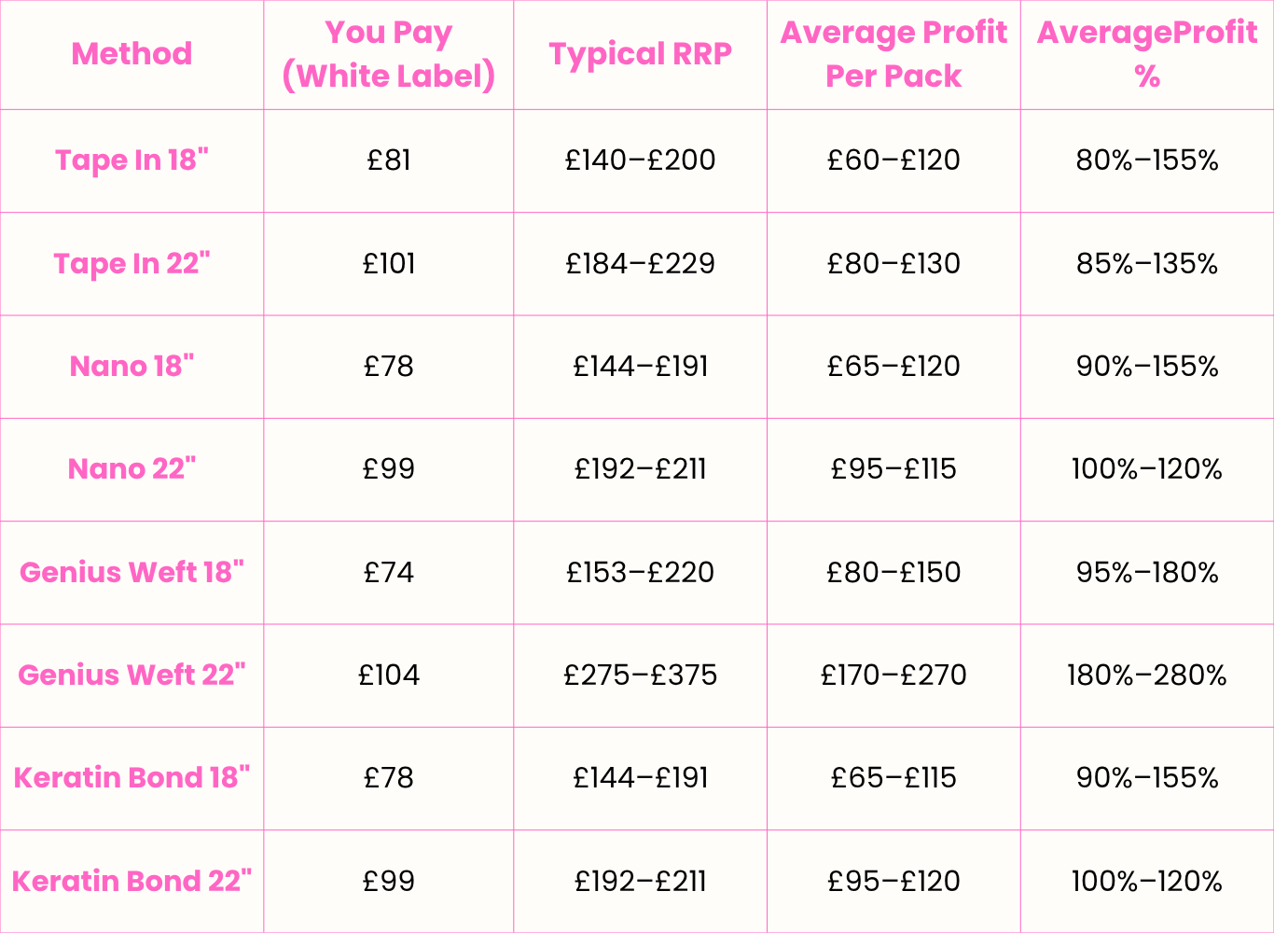Viewport: 1274px width, 933px height.
Task: Click the AverageProfit % column header
Action: (1147, 54)
